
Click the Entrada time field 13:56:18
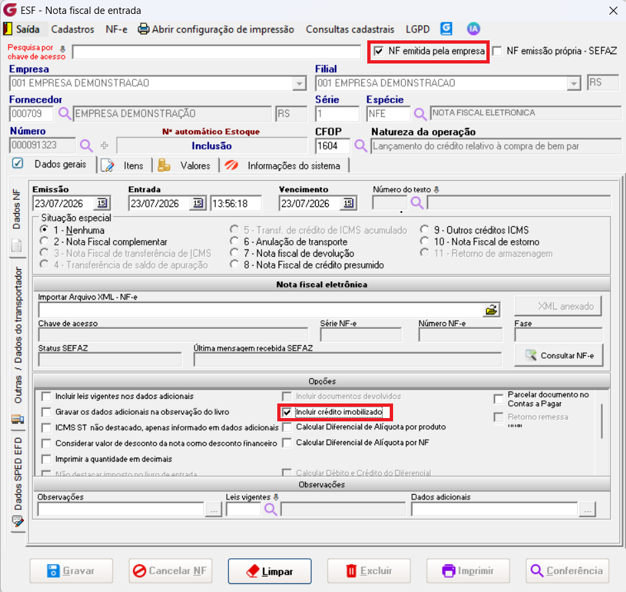click(x=236, y=204)
